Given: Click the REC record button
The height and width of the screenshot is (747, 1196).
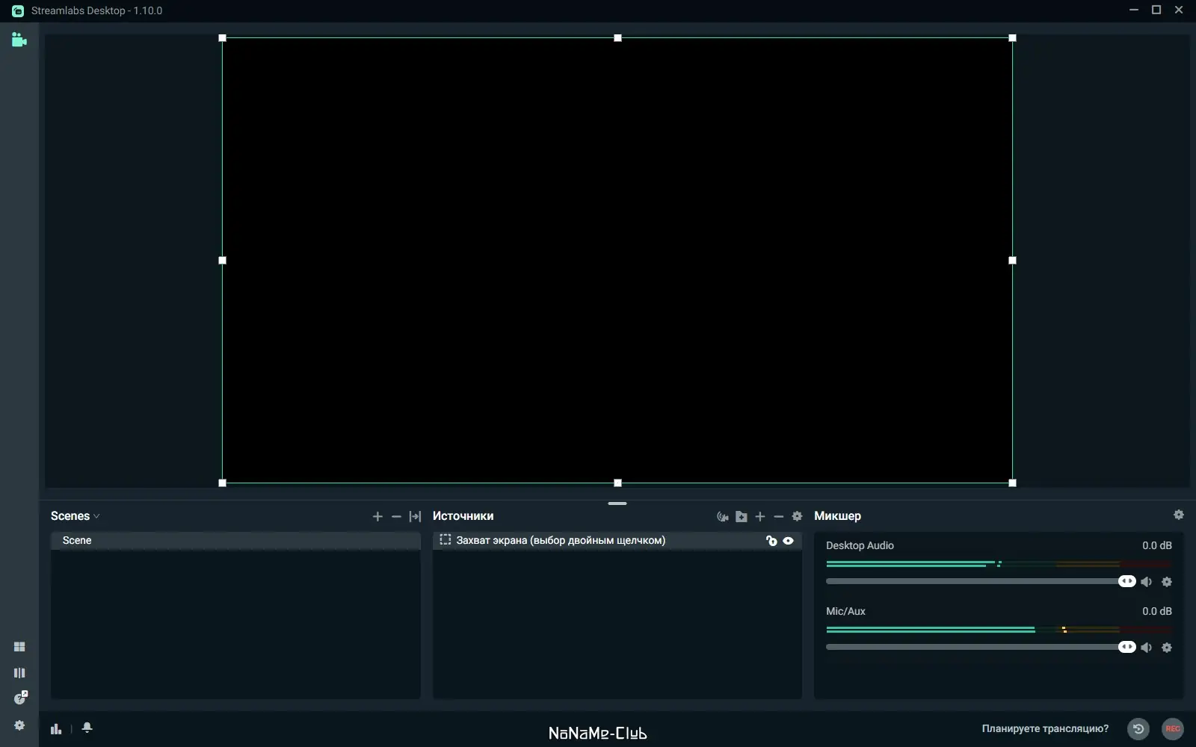Looking at the screenshot, I should point(1173,729).
